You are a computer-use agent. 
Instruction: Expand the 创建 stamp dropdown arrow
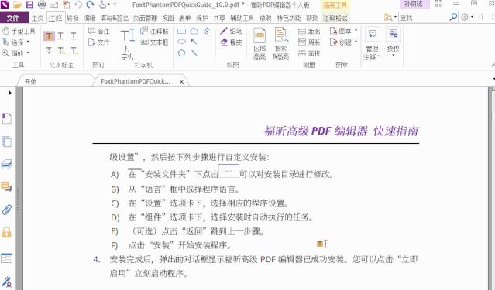[x=356, y=42]
